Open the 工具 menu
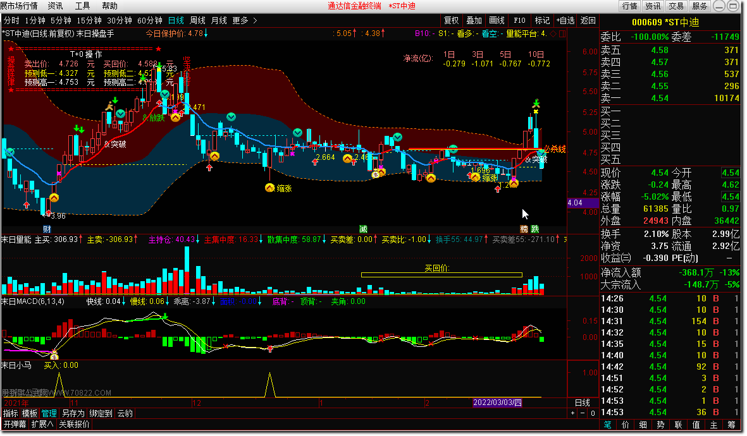Viewport: 747px width, 436px height. click(82, 6)
